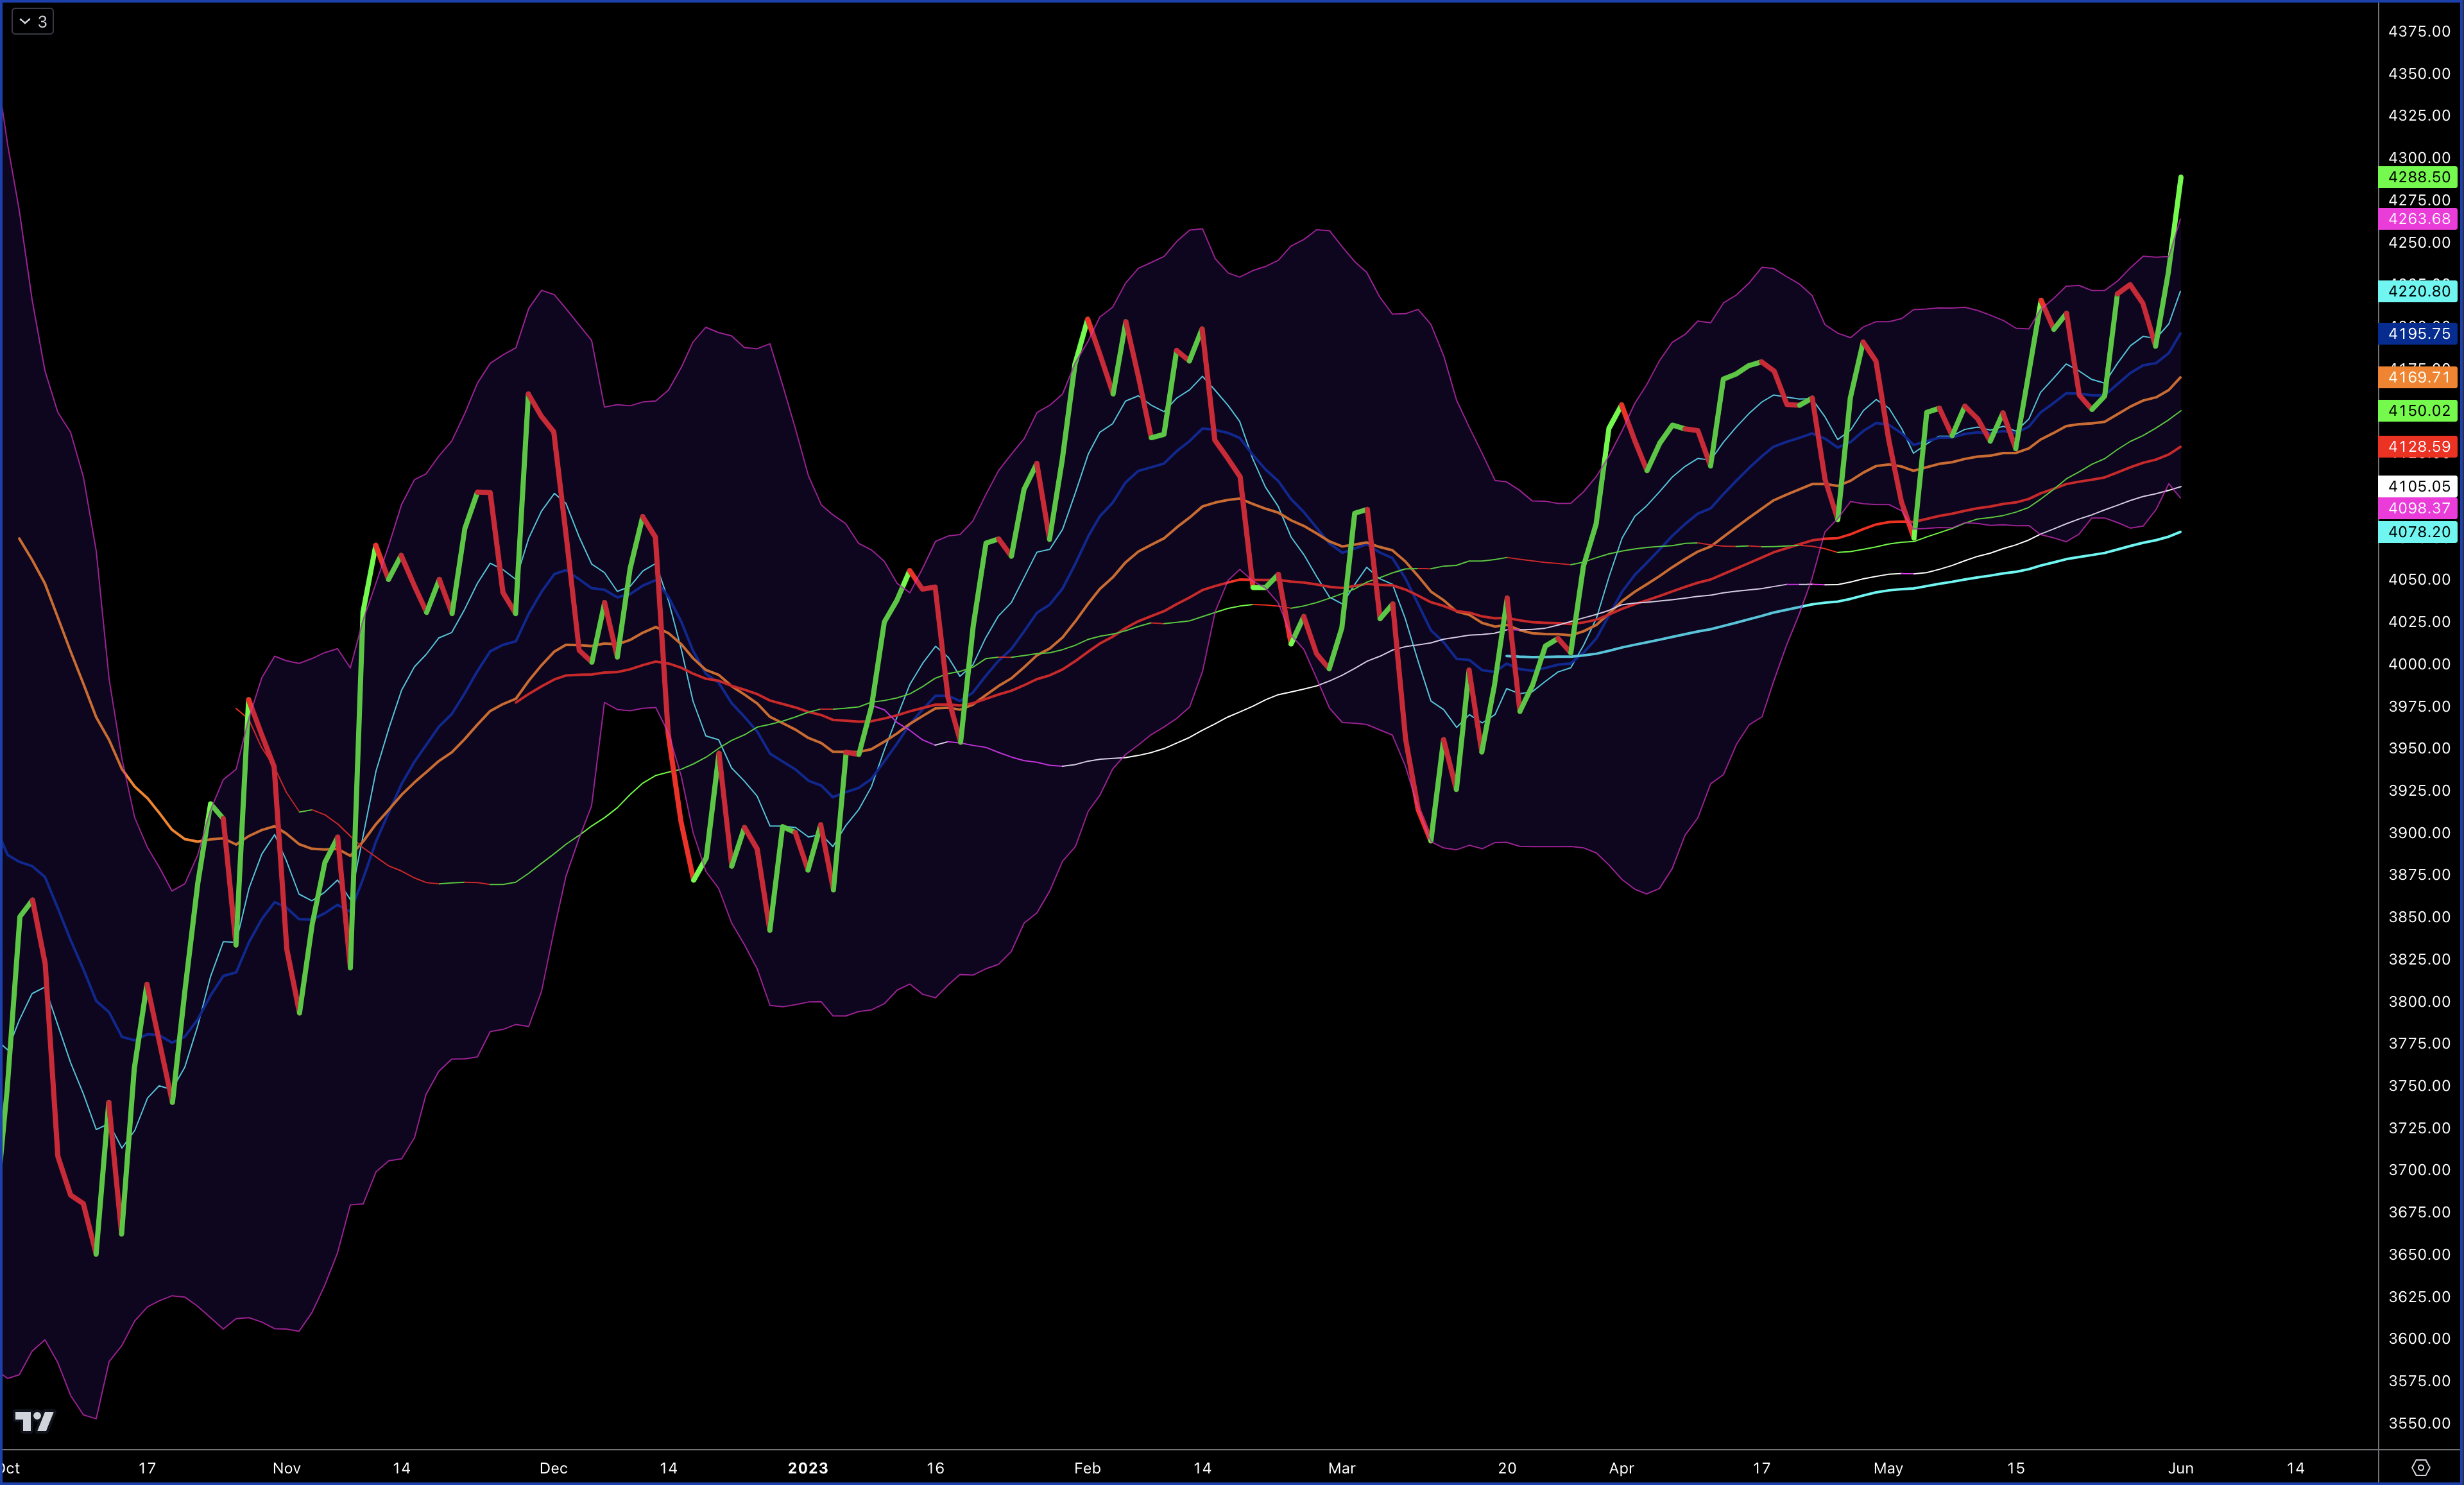Expand the collapsed indicators legend showing 3
The width and height of the screenshot is (2464, 1485).
(x=32, y=22)
